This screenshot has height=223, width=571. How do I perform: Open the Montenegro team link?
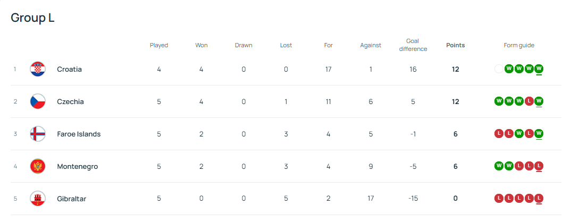[77, 166]
